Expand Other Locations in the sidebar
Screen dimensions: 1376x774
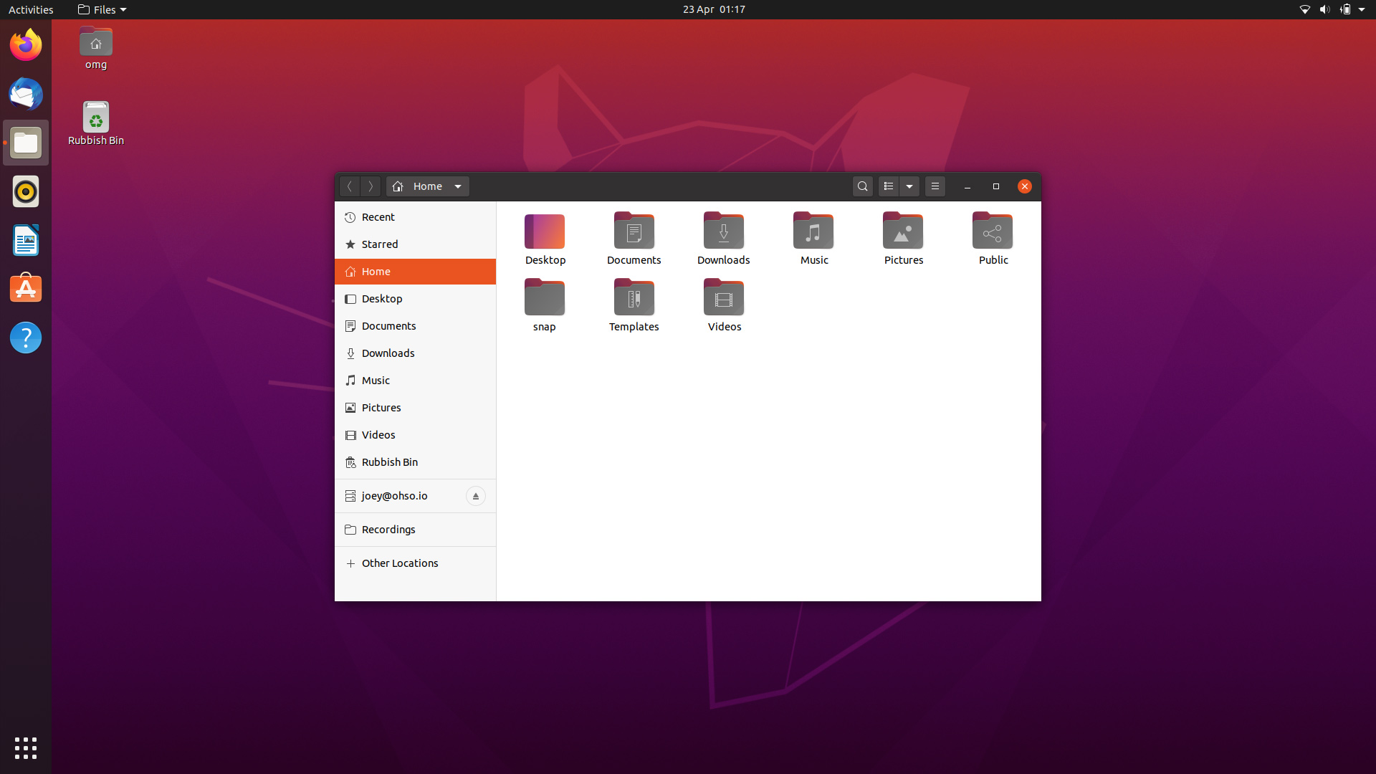click(399, 563)
